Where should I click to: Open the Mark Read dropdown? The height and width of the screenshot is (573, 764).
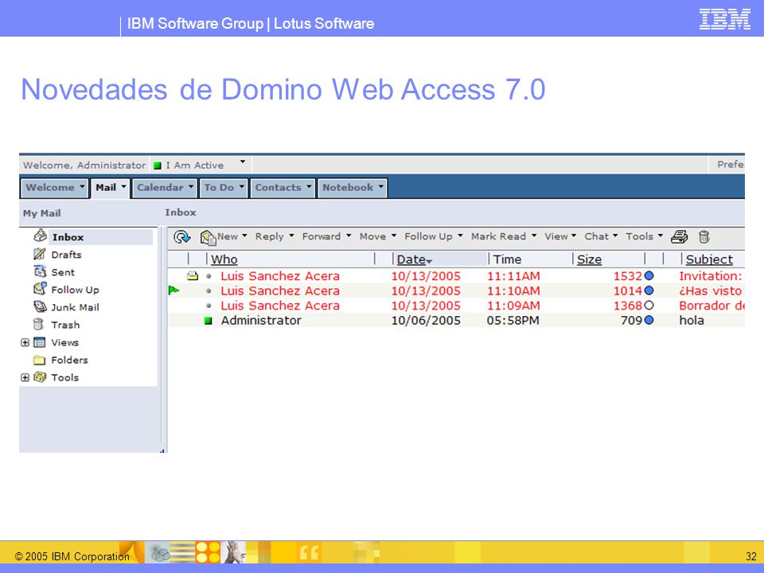point(534,236)
